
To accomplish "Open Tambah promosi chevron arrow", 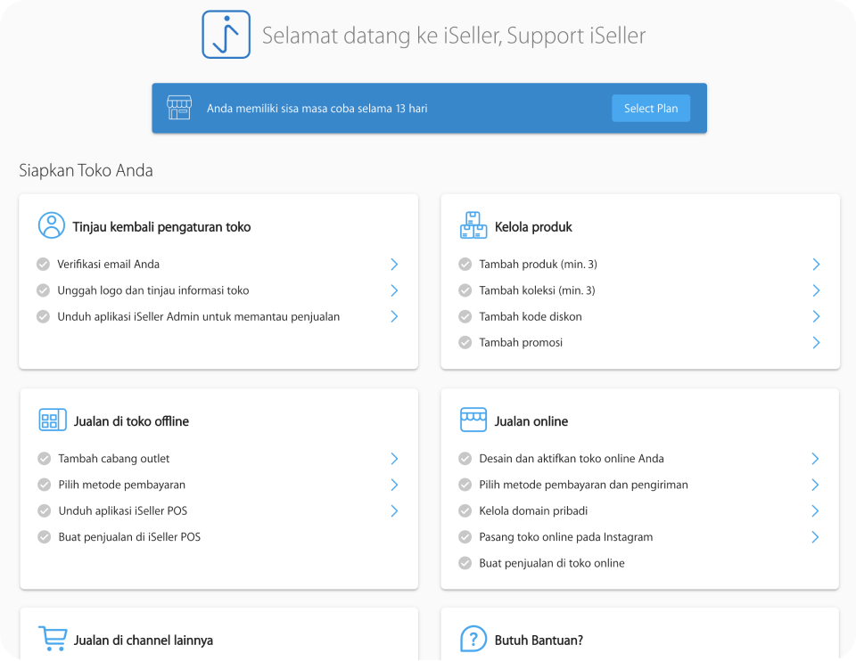I will [816, 342].
